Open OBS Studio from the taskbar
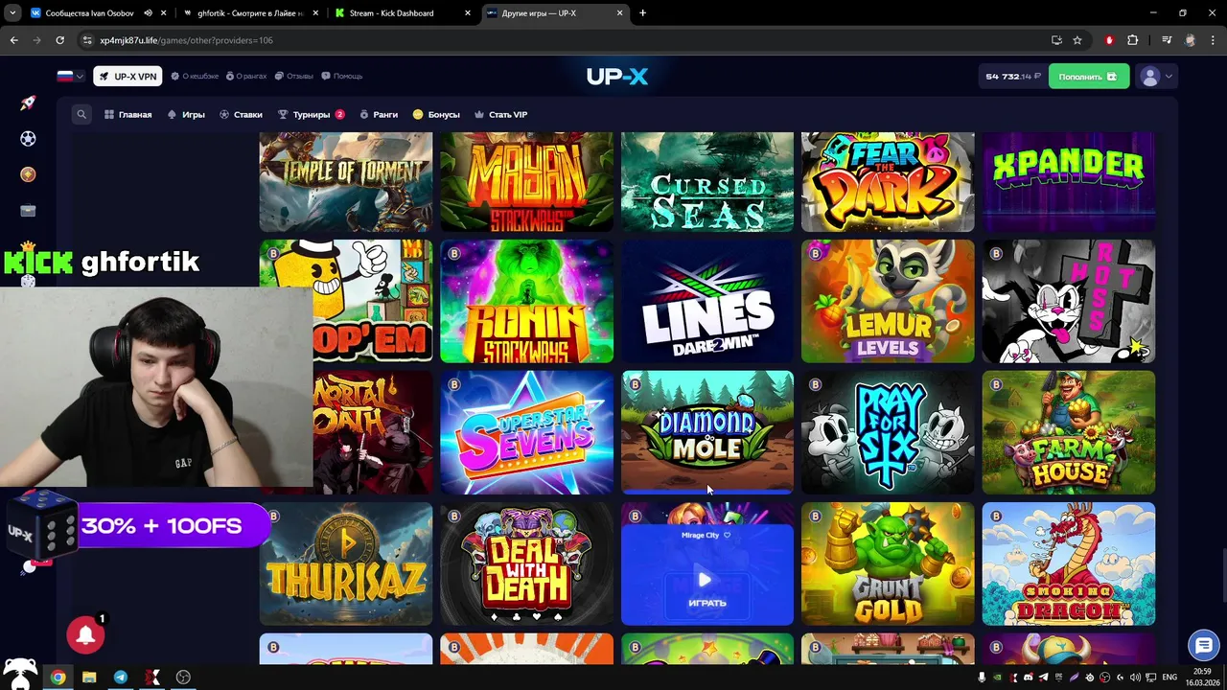Image resolution: width=1227 pixels, height=690 pixels. 183,677
